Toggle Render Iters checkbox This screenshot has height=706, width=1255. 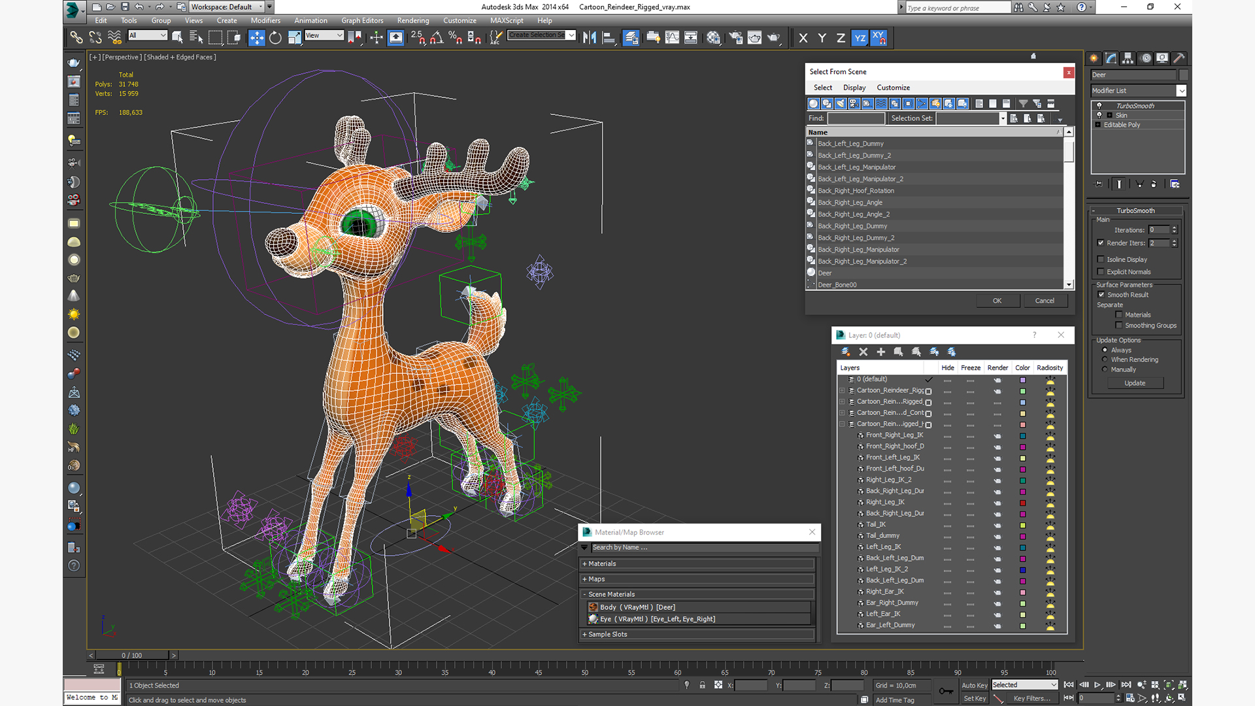coord(1101,243)
